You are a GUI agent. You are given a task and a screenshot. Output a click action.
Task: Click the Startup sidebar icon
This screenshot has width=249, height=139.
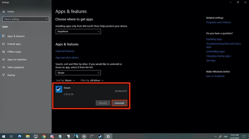pos(3,75)
